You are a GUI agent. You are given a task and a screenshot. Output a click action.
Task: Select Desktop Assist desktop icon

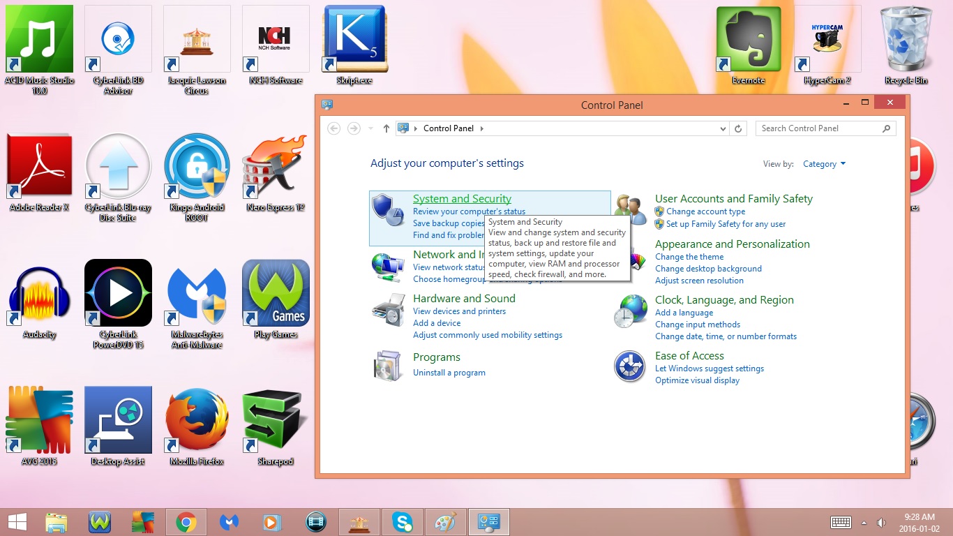118,426
